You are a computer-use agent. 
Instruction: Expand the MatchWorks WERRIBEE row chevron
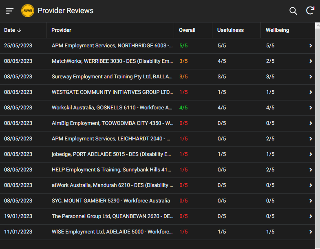click(311, 61)
